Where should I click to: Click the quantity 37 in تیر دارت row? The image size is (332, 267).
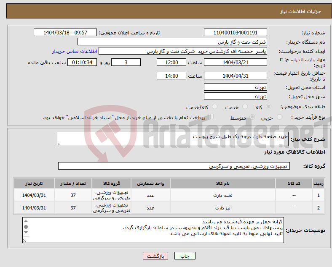(73, 208)
